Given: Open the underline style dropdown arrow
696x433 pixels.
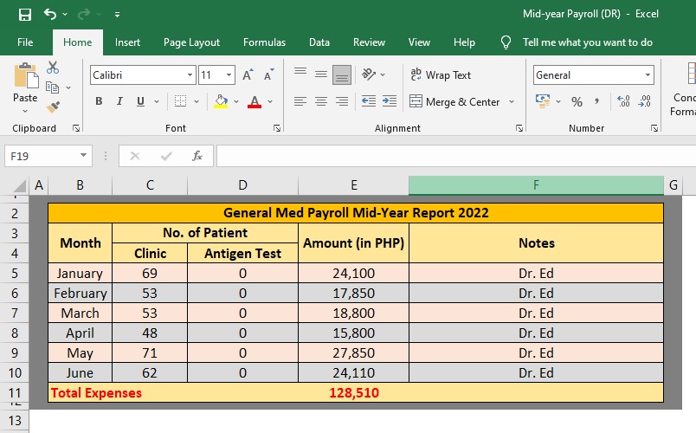Looking at the screenshot, I should click(156, 101).
